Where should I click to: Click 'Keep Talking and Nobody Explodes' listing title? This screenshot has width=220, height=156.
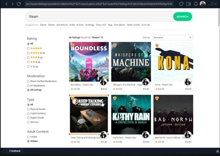89,138
